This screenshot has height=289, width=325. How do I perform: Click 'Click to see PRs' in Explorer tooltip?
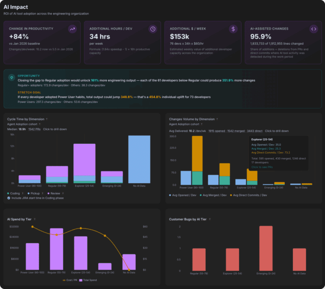tap(262, 167)
